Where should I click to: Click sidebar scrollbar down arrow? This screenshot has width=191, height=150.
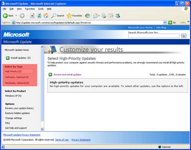pos(42,129)
